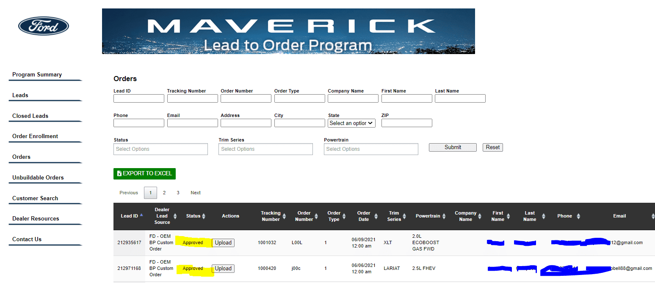Sort by Lead ID column arrow

pos(141,215)
